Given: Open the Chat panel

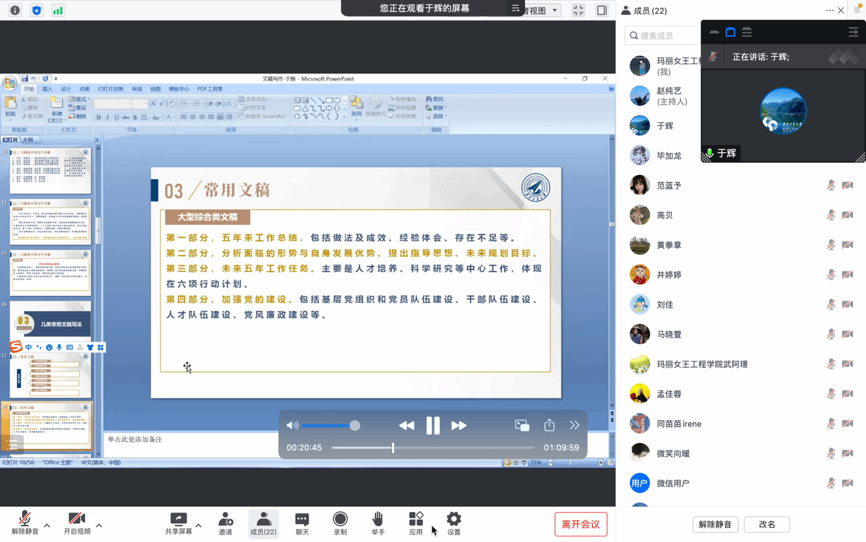Looking at the screenshot, I should click(x=302, y=524).
